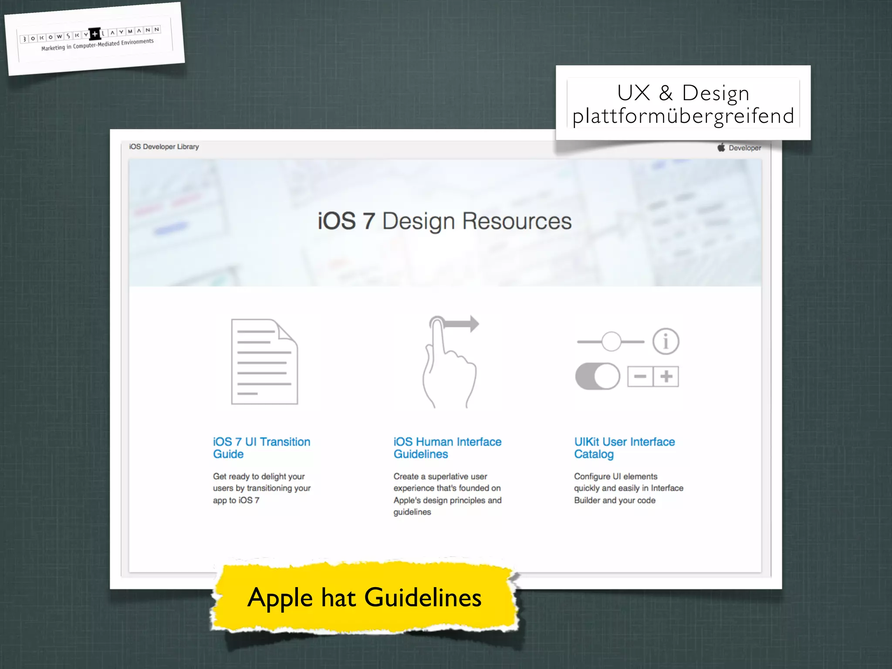Click the Apple Developer logo
Viewport: 892px width, 669px height.
[x=739, y=148]
